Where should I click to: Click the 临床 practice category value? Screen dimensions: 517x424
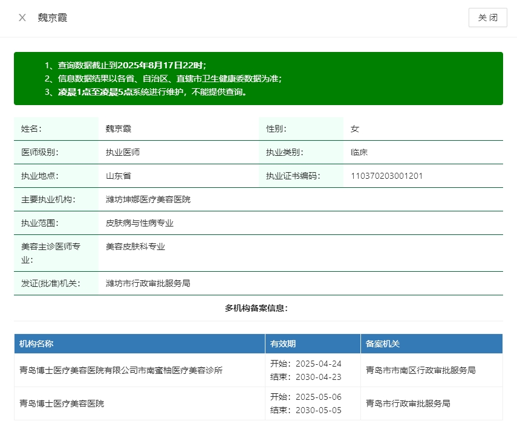[x=359, y=152]
